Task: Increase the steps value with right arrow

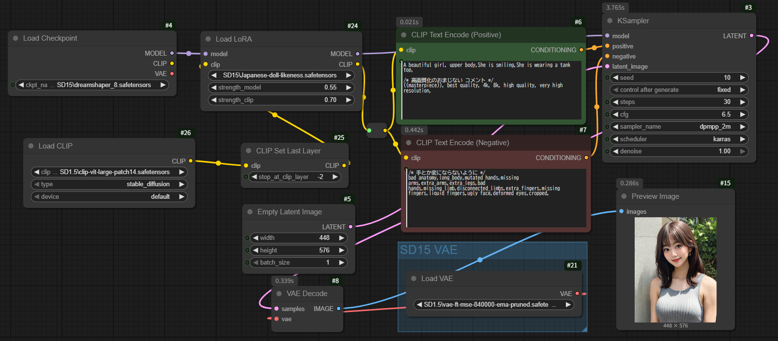Action: coord(743,102)
